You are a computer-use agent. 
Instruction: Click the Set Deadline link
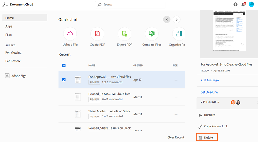click(x=209, y=92)
